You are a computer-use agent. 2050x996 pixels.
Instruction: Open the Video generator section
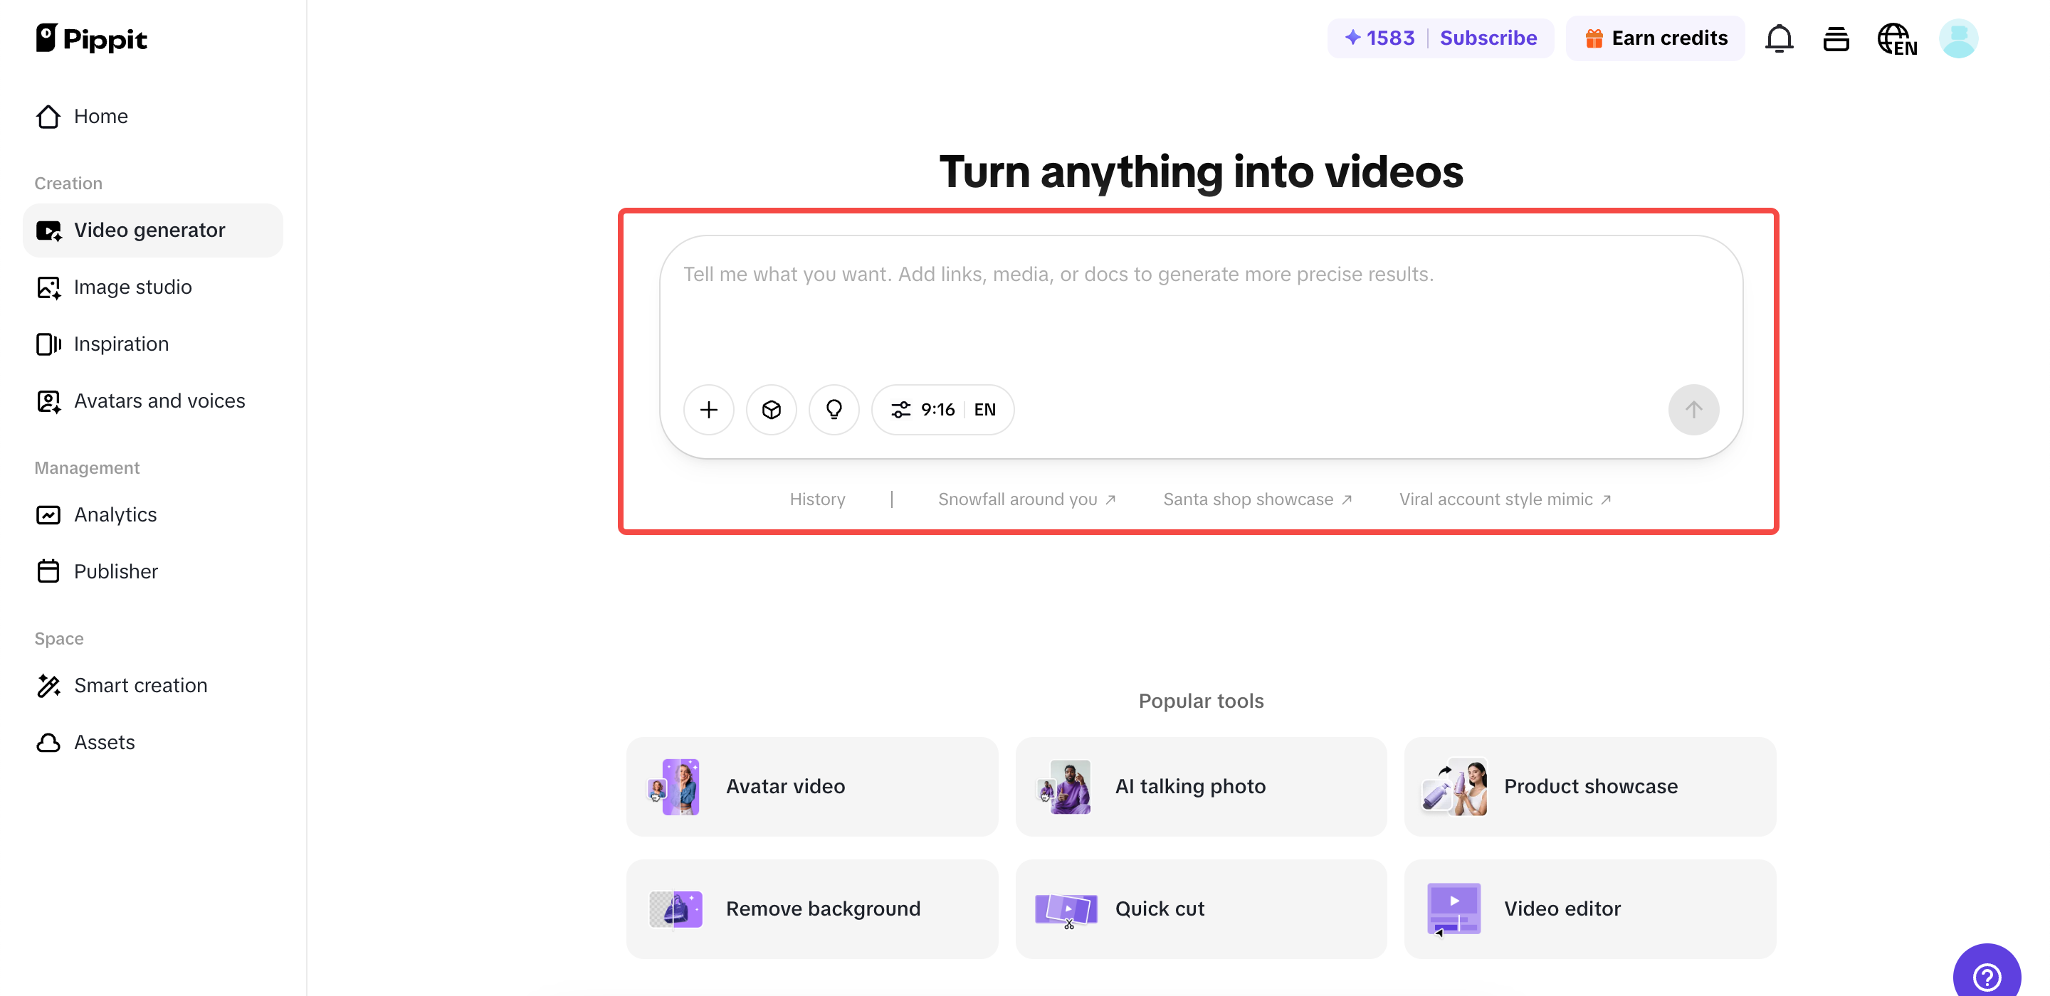(149, 230)
